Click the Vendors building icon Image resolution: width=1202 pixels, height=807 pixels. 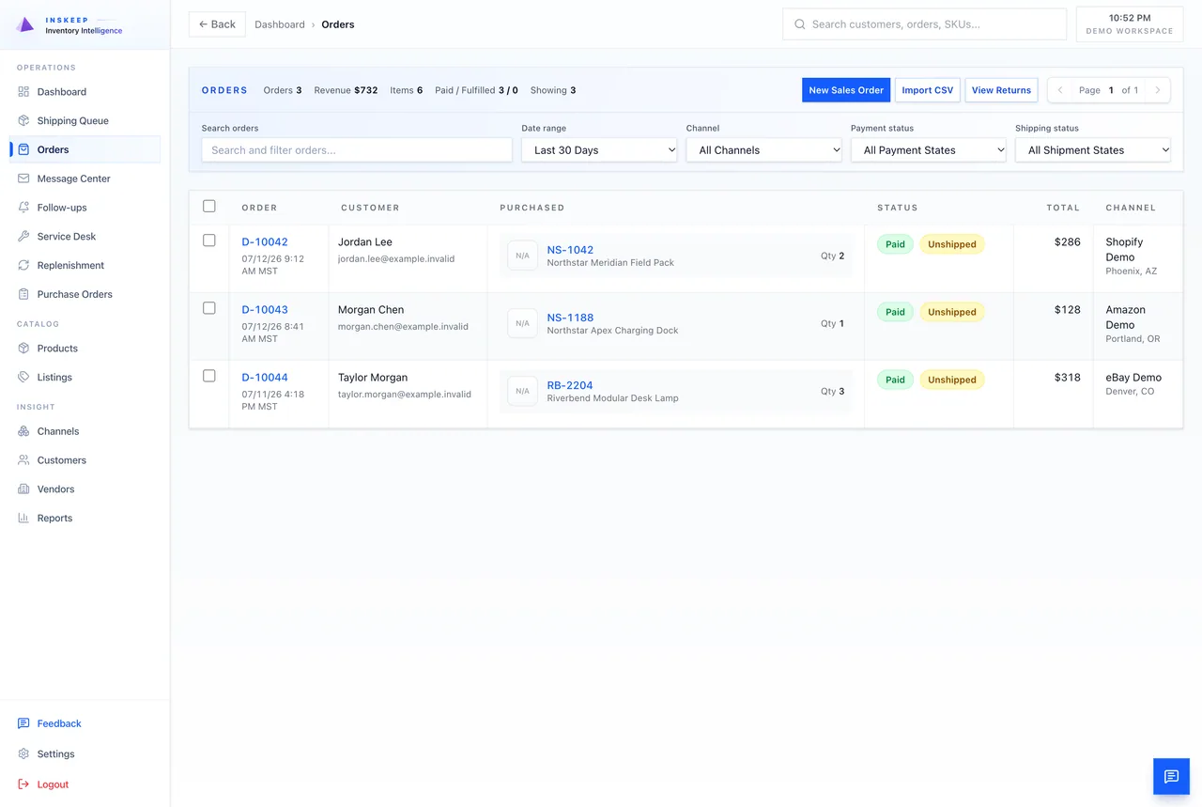[x=23, y=489]
